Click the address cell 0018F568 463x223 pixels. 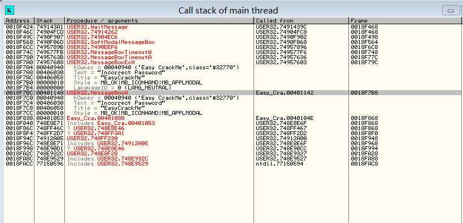point(19,42)
